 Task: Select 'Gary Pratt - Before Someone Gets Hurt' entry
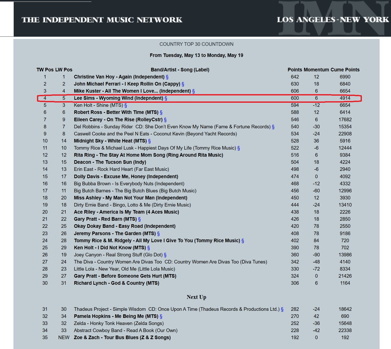click(x=125, y=276)
